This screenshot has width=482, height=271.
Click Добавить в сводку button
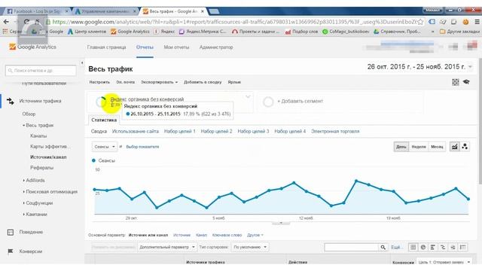203,82
